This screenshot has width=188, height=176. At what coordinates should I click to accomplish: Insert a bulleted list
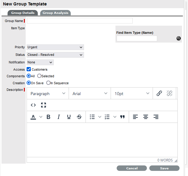92,117
